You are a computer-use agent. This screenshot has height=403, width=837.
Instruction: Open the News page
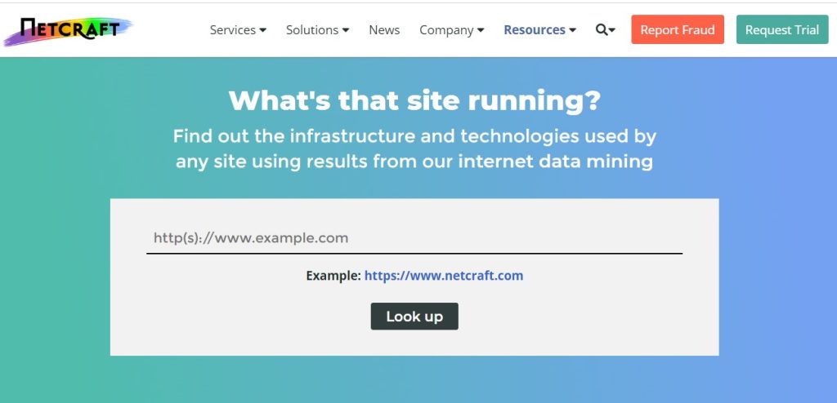pyautogui.click(x=384, y=30)
